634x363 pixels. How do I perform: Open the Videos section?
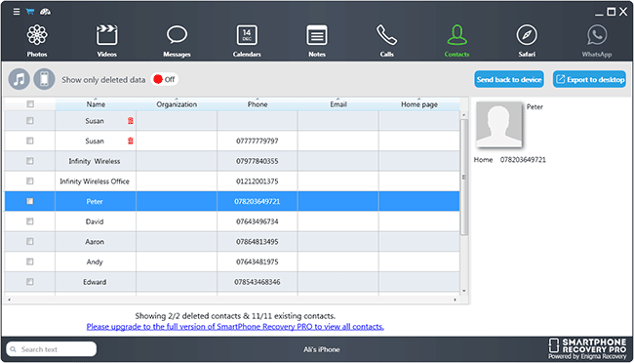point(106,41)
